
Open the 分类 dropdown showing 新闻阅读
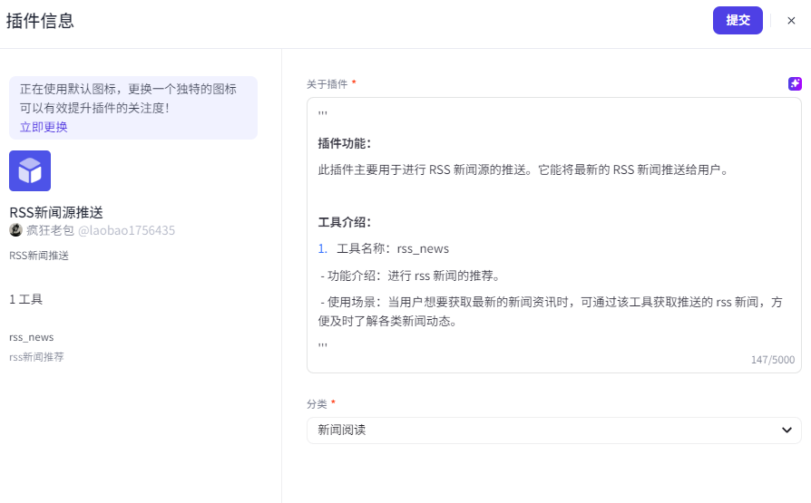coord(554,430)
